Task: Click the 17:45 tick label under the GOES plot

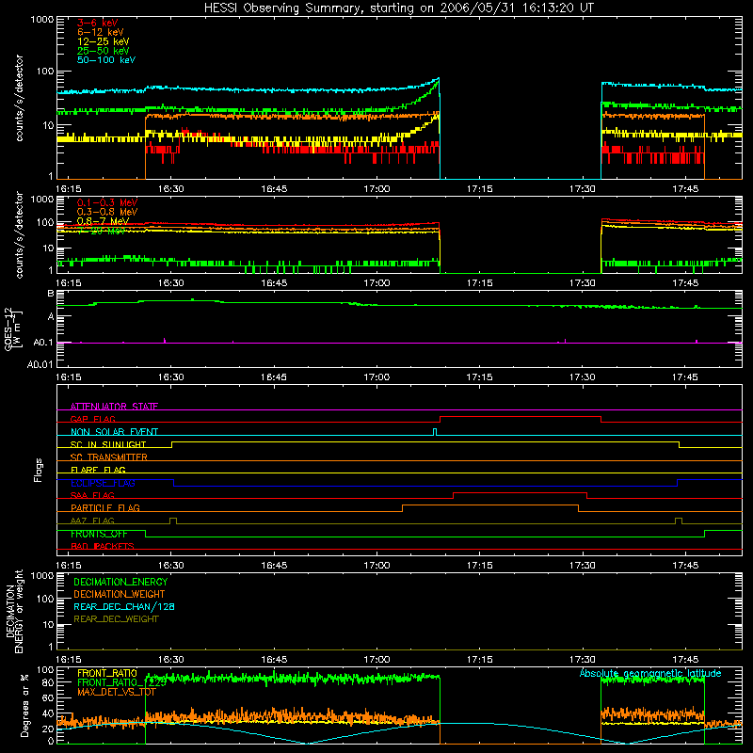Action: (x=685, y=377)
